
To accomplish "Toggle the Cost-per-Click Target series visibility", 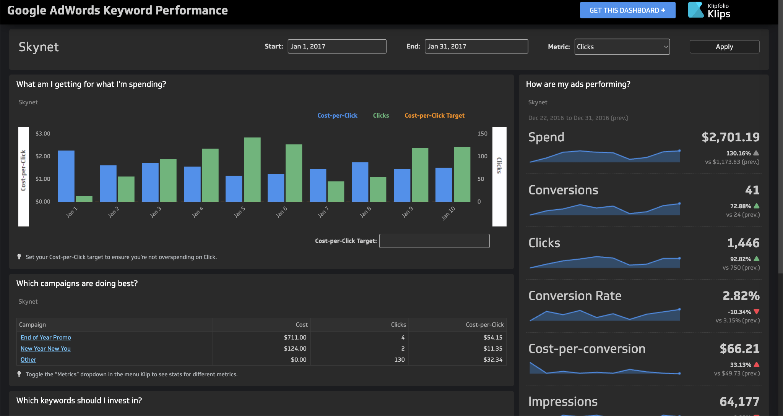I will 434,115.
